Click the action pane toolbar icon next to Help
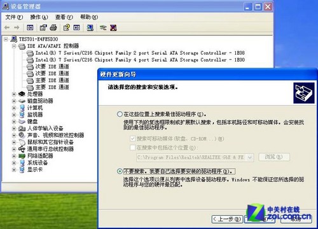Image resolution: width=318 pixels, height=229 pixels. [x=76, y=27]
